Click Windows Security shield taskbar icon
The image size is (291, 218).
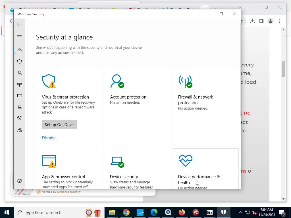click(x=223, y=212)
